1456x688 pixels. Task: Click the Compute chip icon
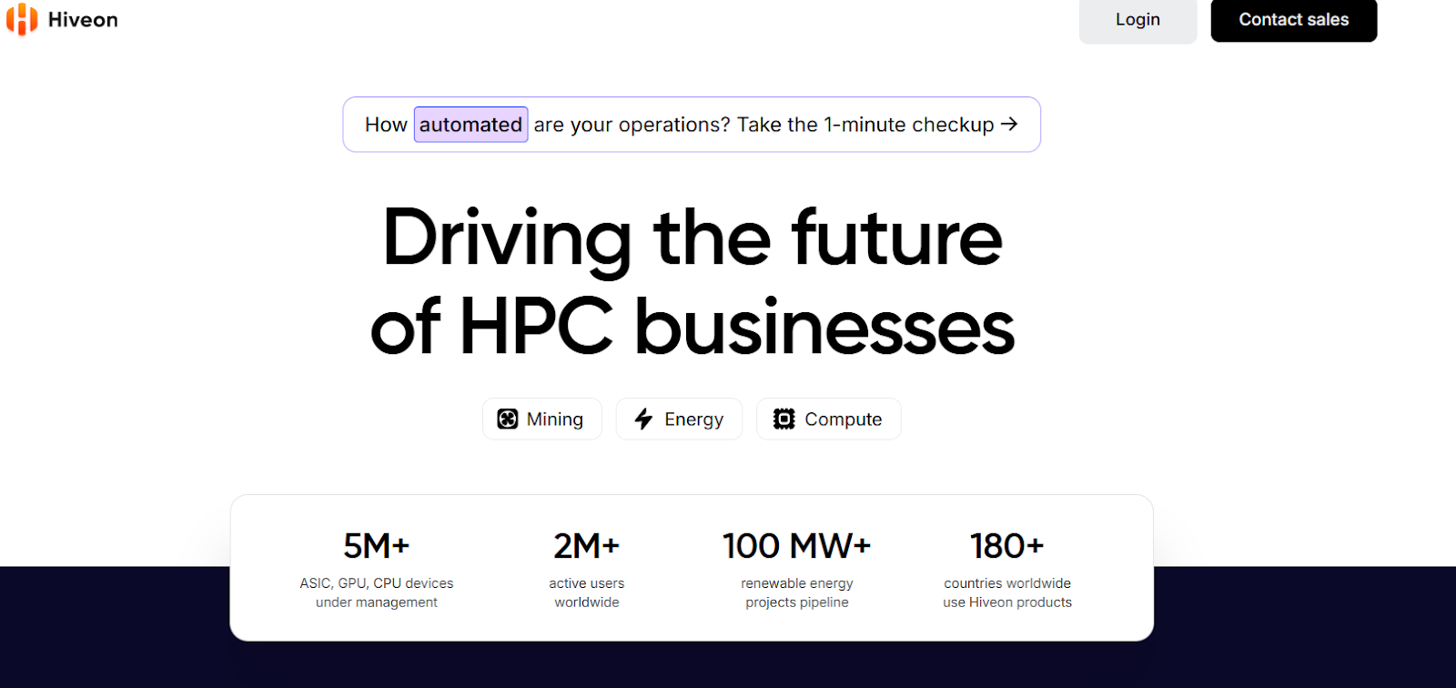coord(784,419)
